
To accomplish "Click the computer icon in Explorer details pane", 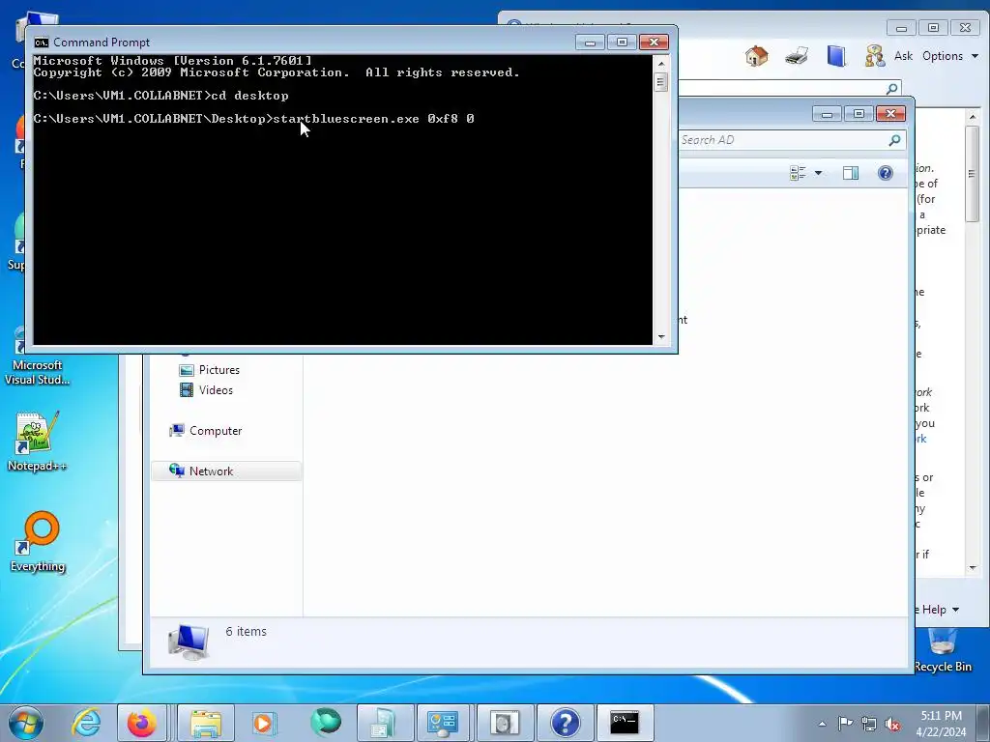I will [x=189, y=642].
